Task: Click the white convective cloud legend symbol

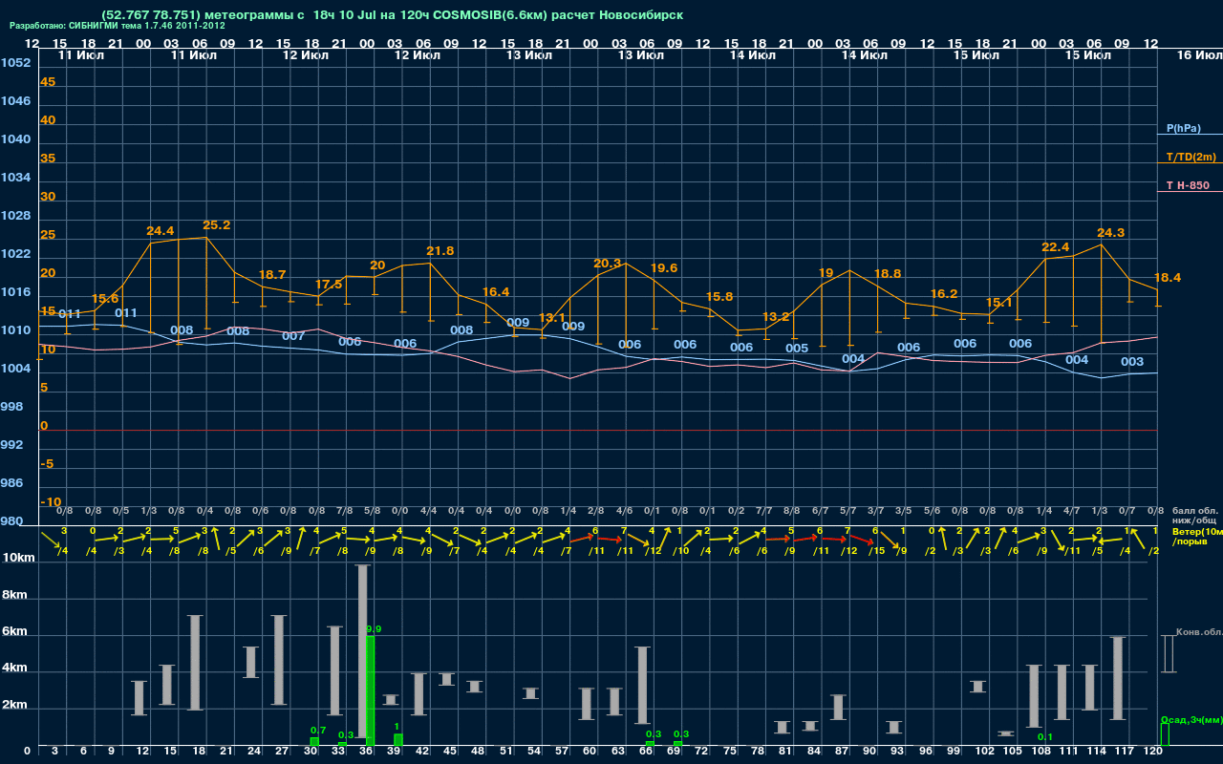Action: pyautogui.click(x=1168, y=654)
